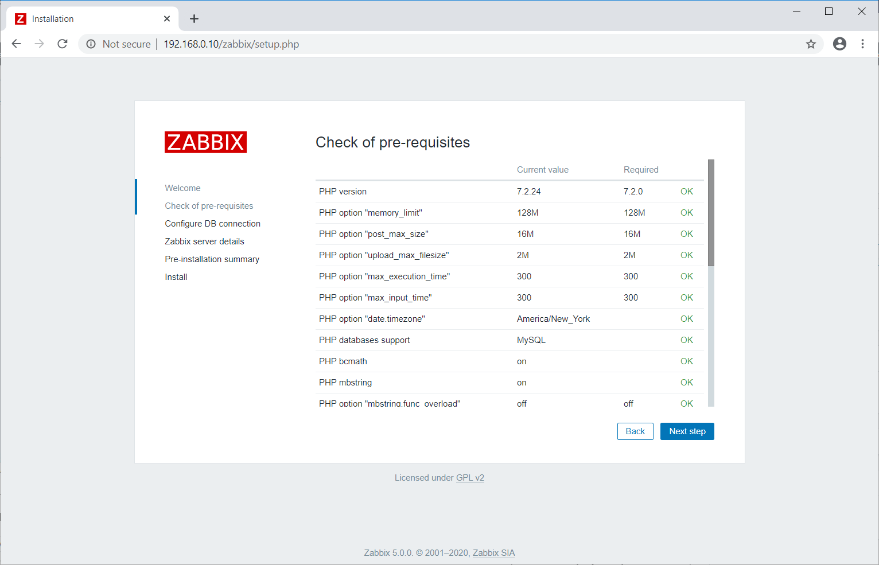
Task: Click OK status for date.timezone row
Action: point(687,319)
